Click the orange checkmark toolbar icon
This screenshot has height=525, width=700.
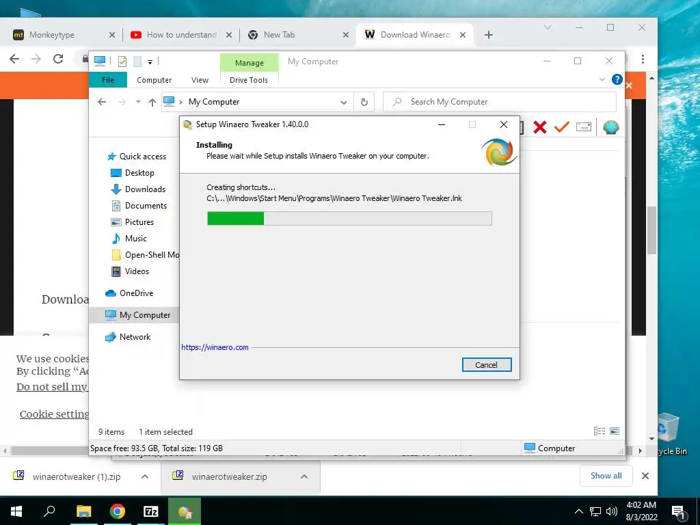pyautogui.click(x=562, y=127)
